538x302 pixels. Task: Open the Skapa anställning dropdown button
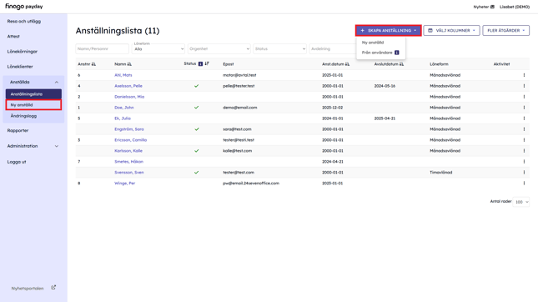pyautogui.click(x=389, y=31)
